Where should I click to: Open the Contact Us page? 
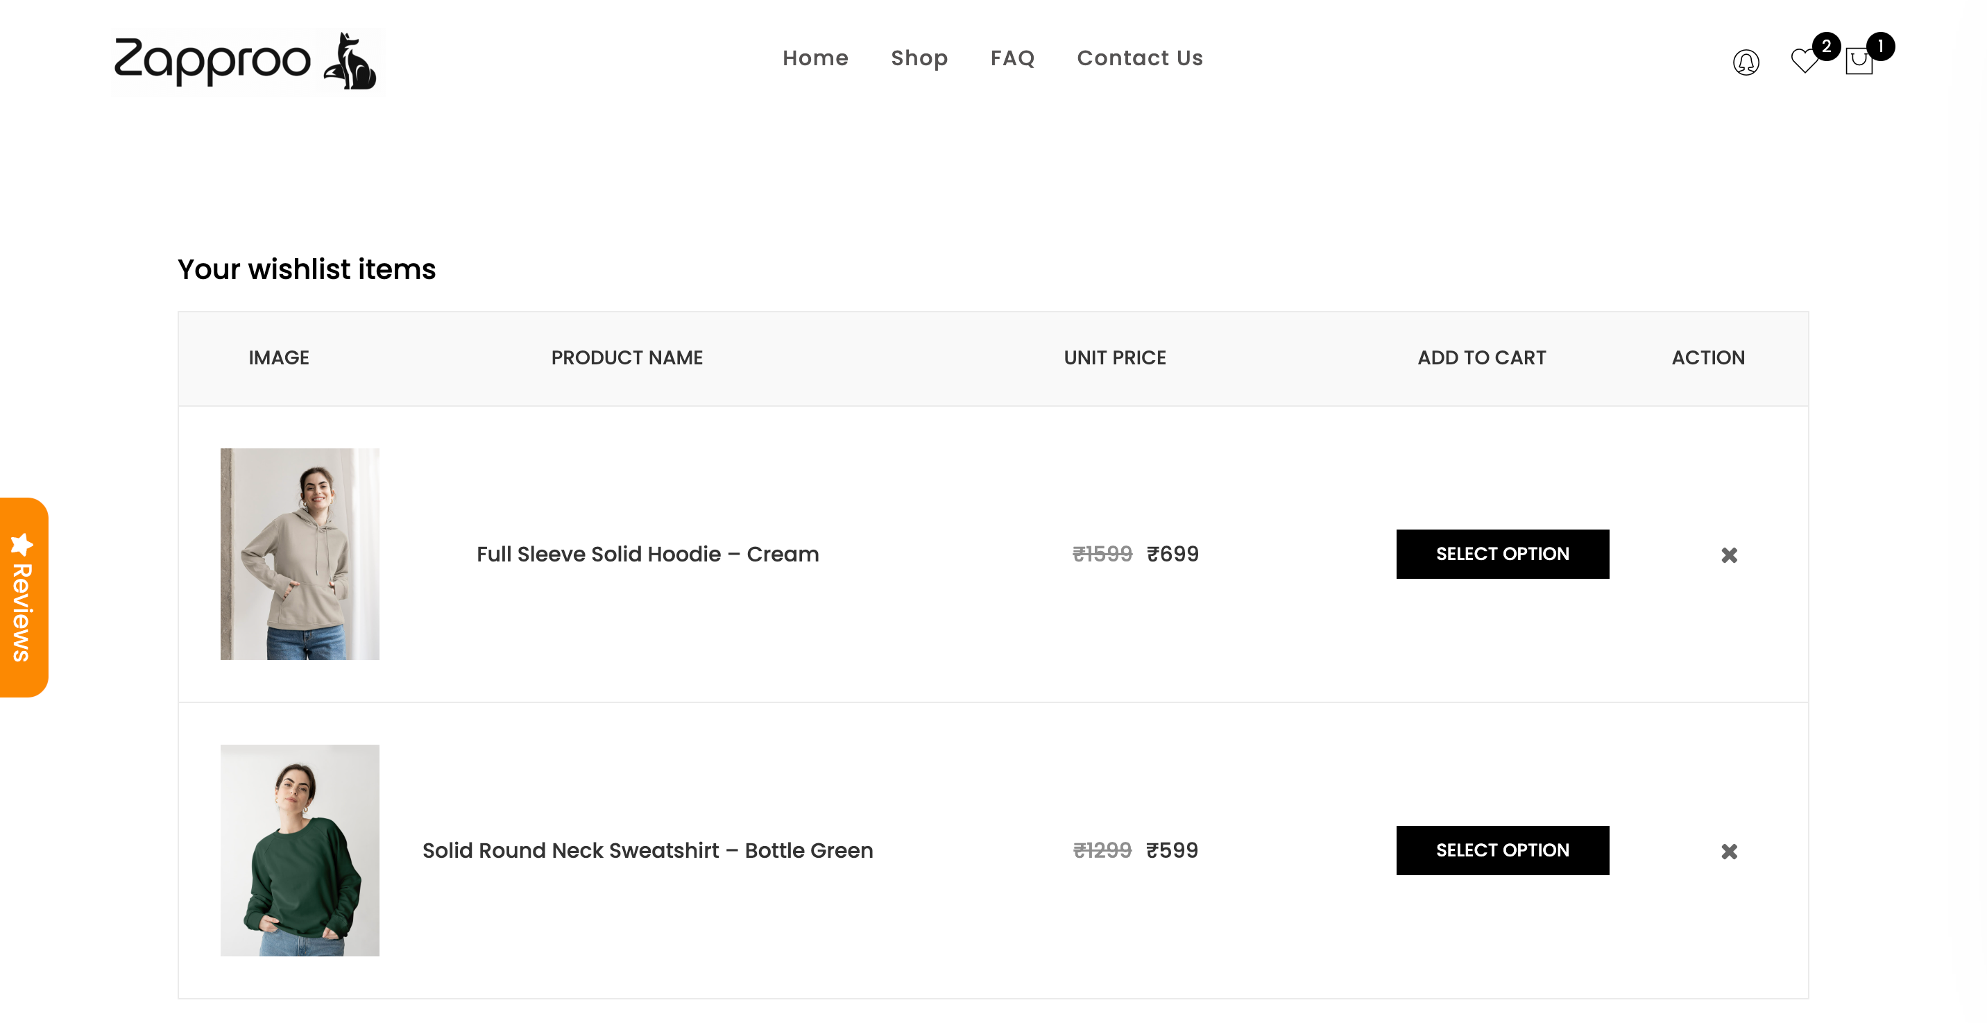(1139, 58)
